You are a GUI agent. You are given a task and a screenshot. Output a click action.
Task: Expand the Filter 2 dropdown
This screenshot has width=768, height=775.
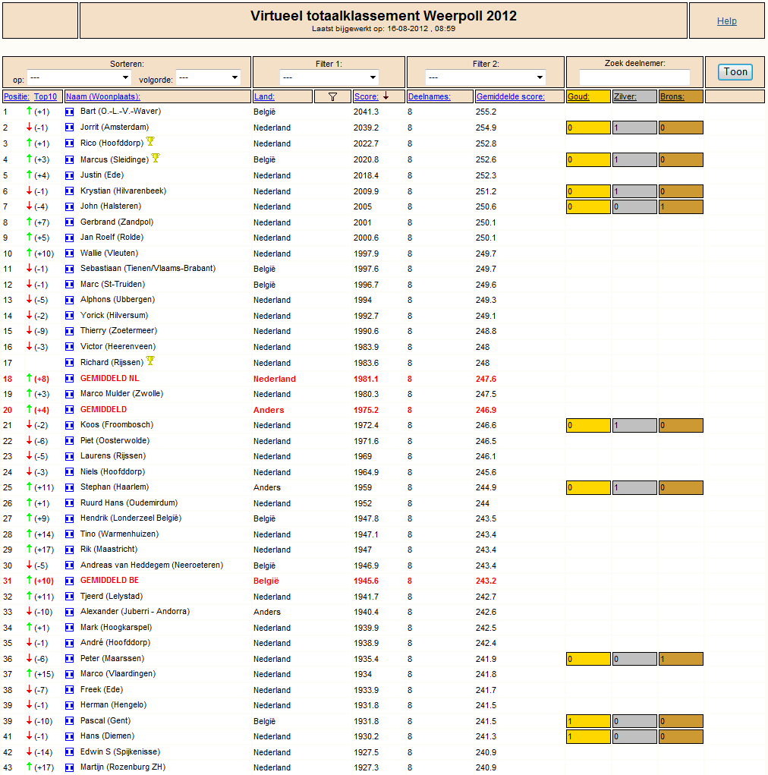[x=486, y=77]
